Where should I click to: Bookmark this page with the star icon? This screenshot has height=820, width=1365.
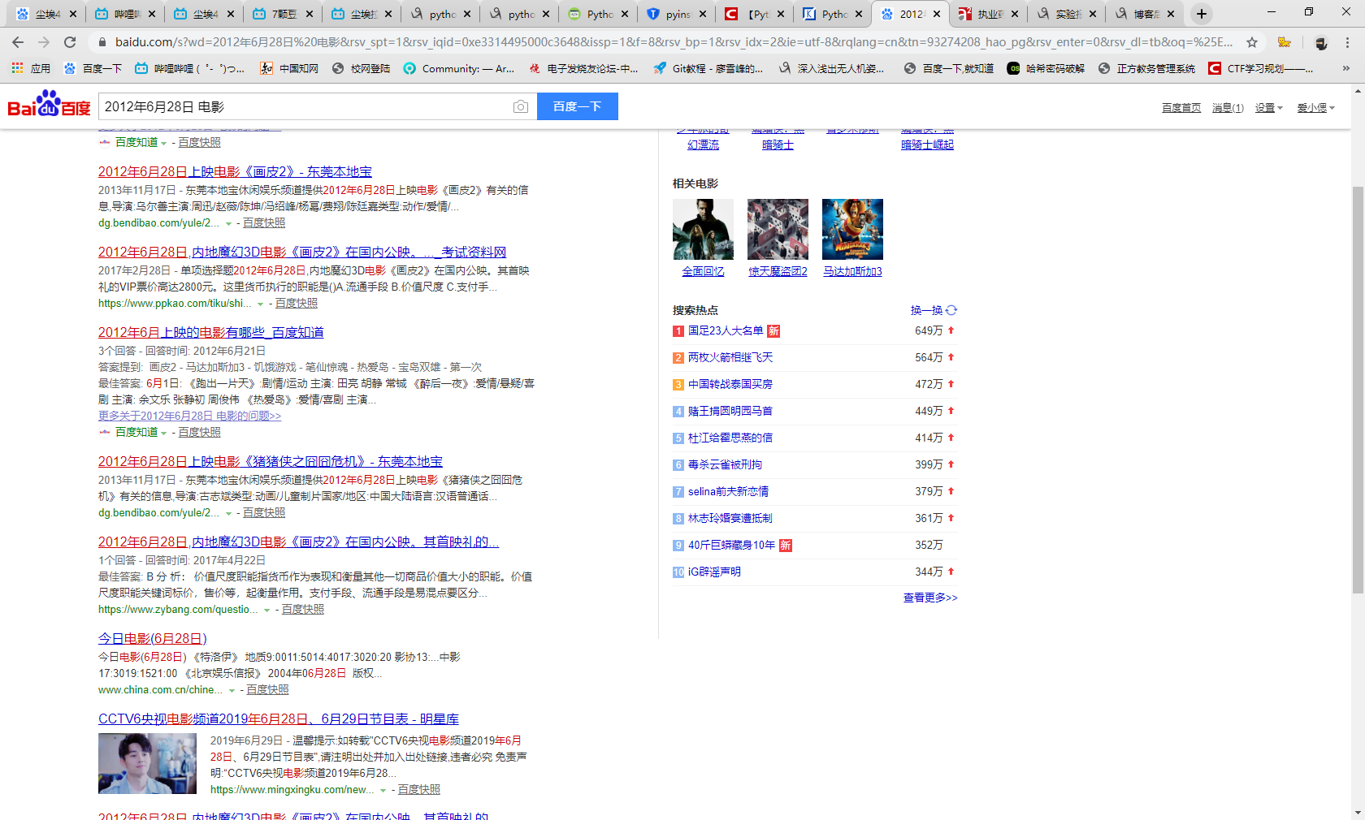click(x=1252, y=42)
